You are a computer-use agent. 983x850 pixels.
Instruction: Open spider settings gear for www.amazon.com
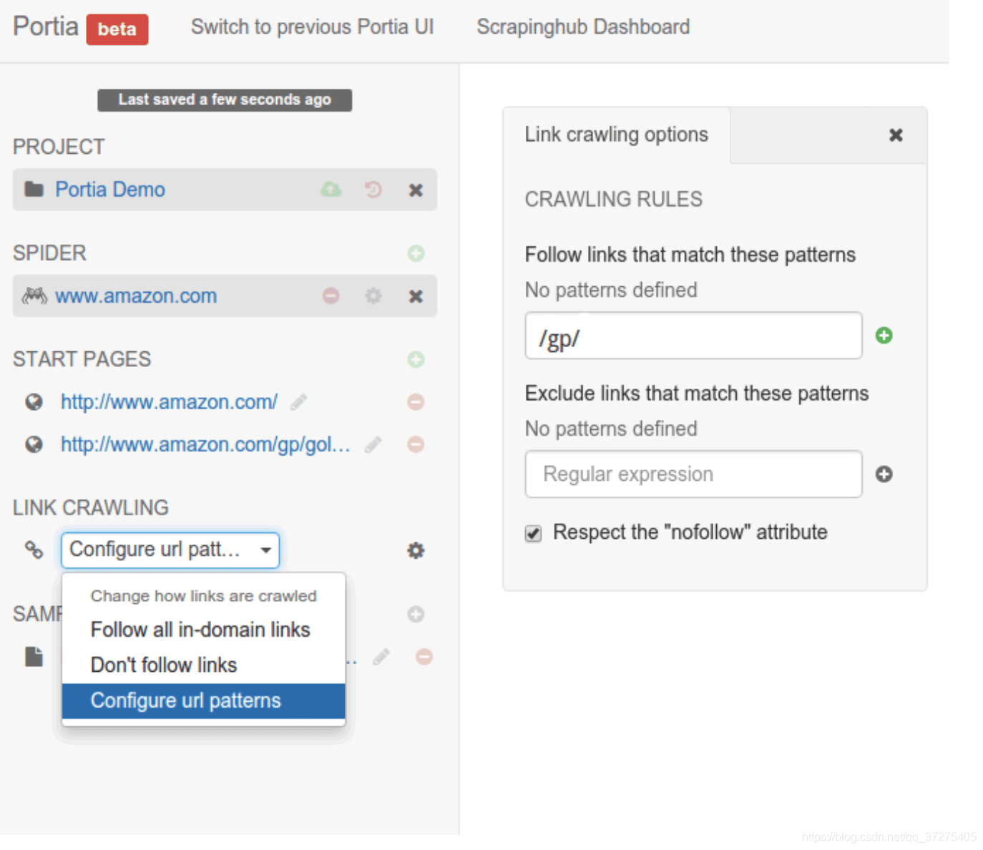(x=373, y=295)
